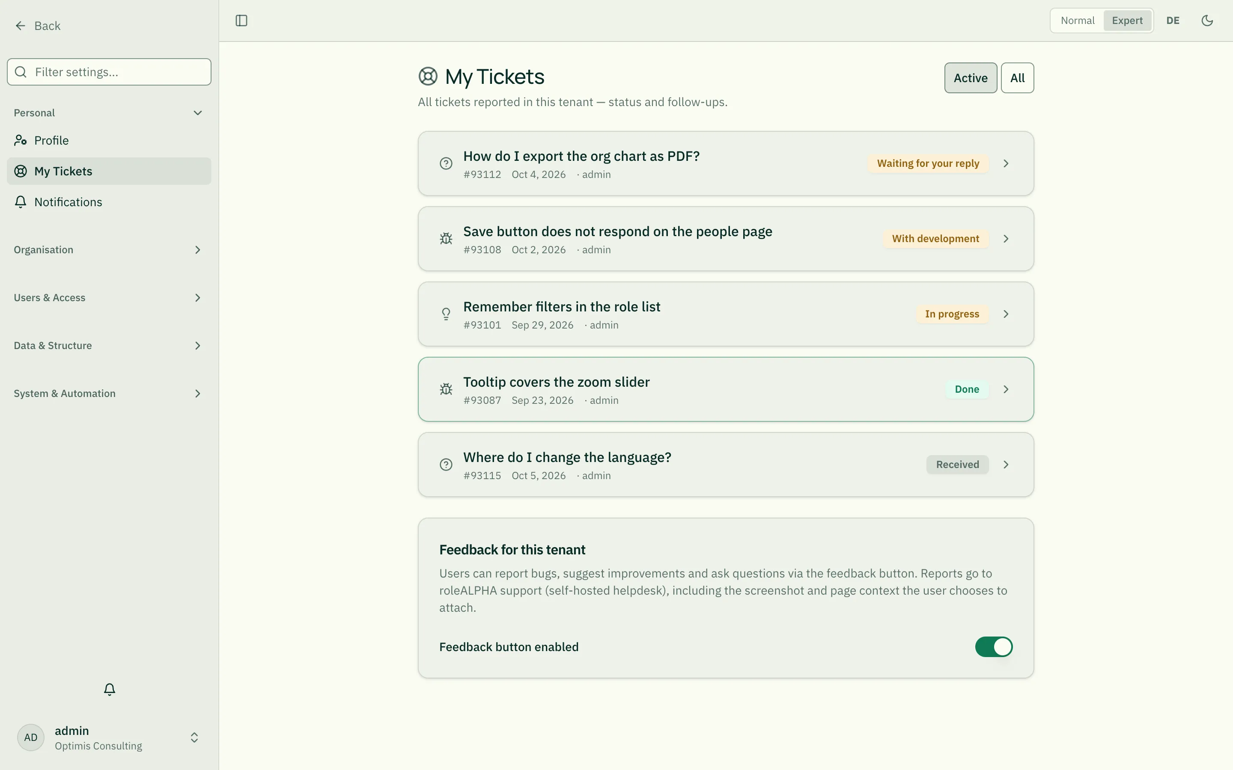Open ticket 'Where do I change the language?'
The height and width of the screenshot is (770, 1233).
coord(726,465)
